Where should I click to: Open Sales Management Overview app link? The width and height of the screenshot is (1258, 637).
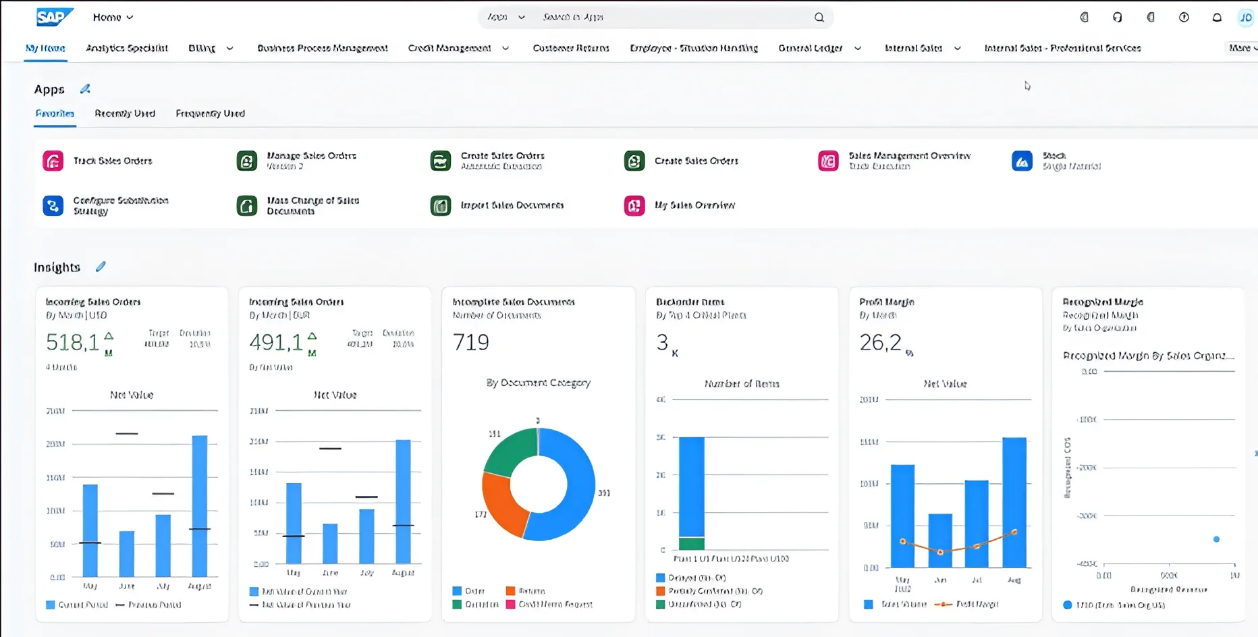[909, 156]
